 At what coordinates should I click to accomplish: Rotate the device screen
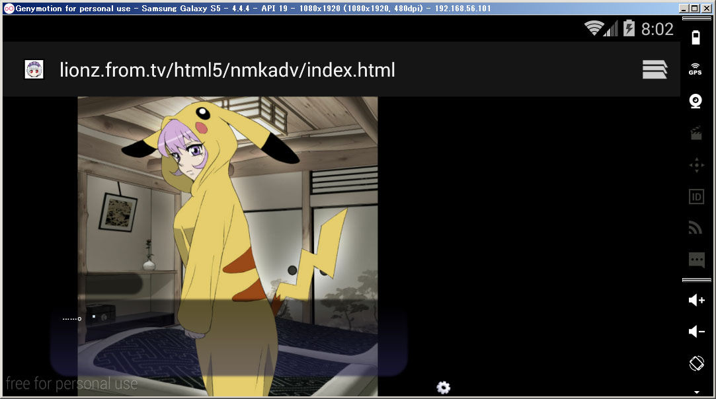click(696, 363)
